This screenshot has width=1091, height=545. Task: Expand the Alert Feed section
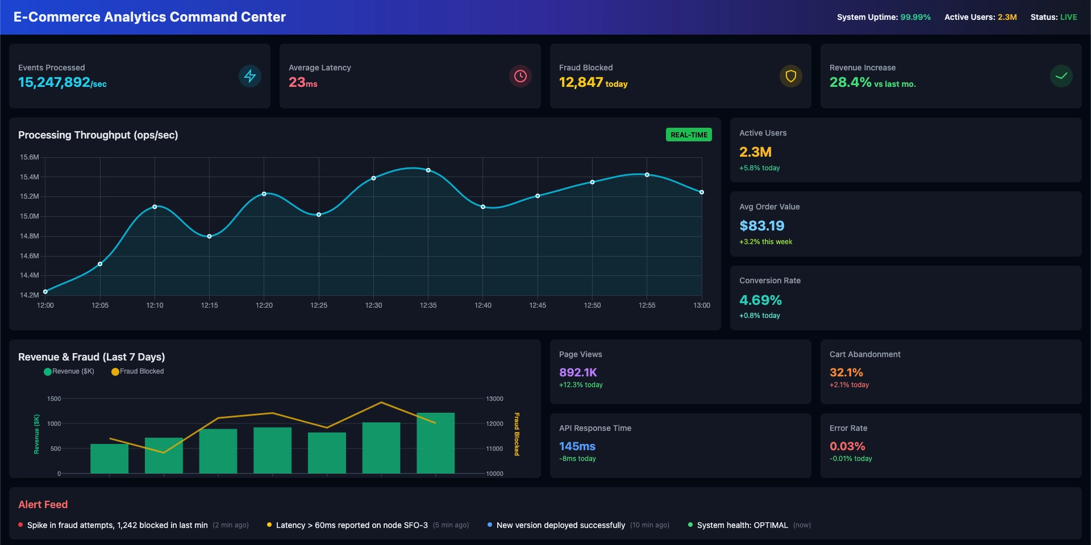pyautogui.click(x=43, y=504)
